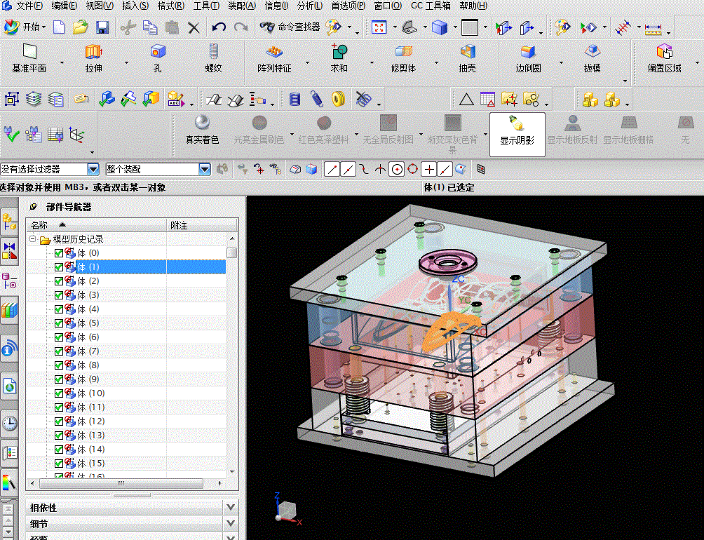704x540 pixels.
Task: Expand the 相依性 panel
Action: (x=230, y=507)
